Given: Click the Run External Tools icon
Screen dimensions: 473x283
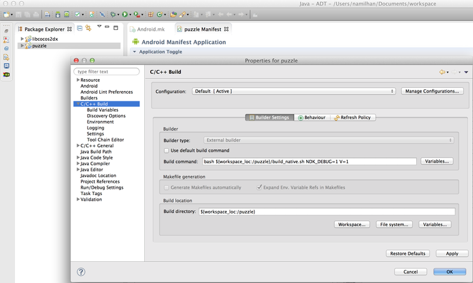Looking at the screenshot, I should coord(137,15).
